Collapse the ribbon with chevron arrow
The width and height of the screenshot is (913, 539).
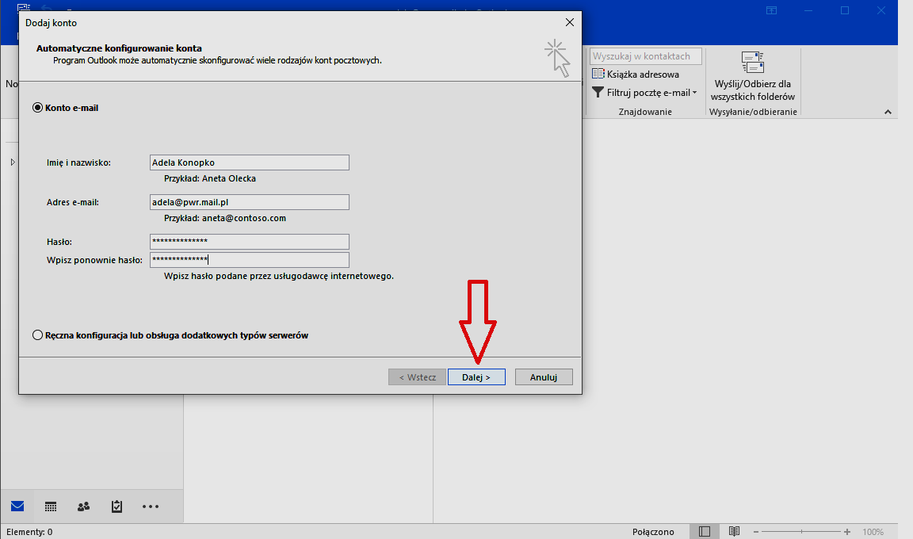tap(888, 113)
